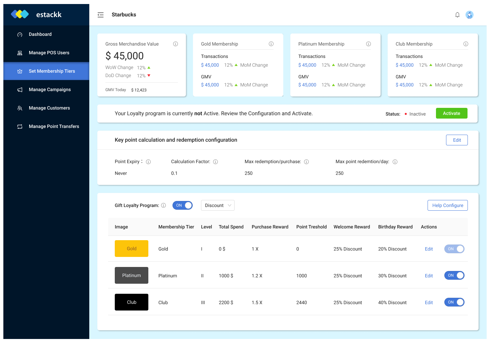Disable the Club tier toggle
Image resolution: width=490 pixels, height=343 pixels.
454,302
